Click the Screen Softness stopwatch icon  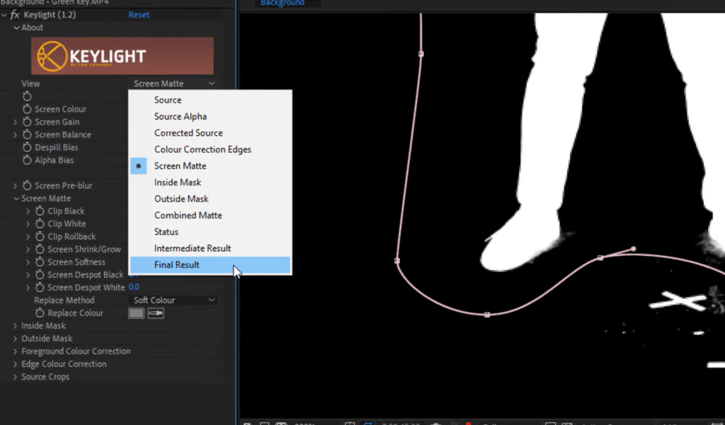point(40,262)
